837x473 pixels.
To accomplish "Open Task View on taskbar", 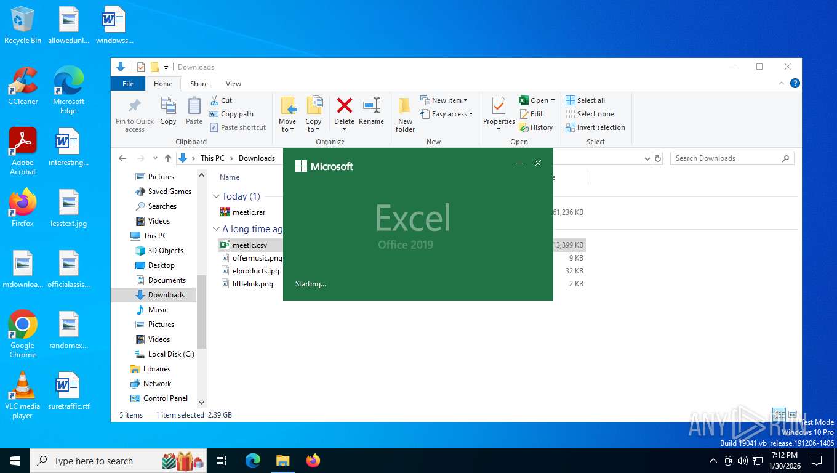I will point(222,461).
